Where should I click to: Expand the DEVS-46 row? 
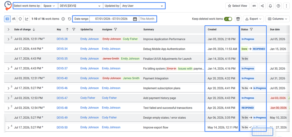pos(8,88)
